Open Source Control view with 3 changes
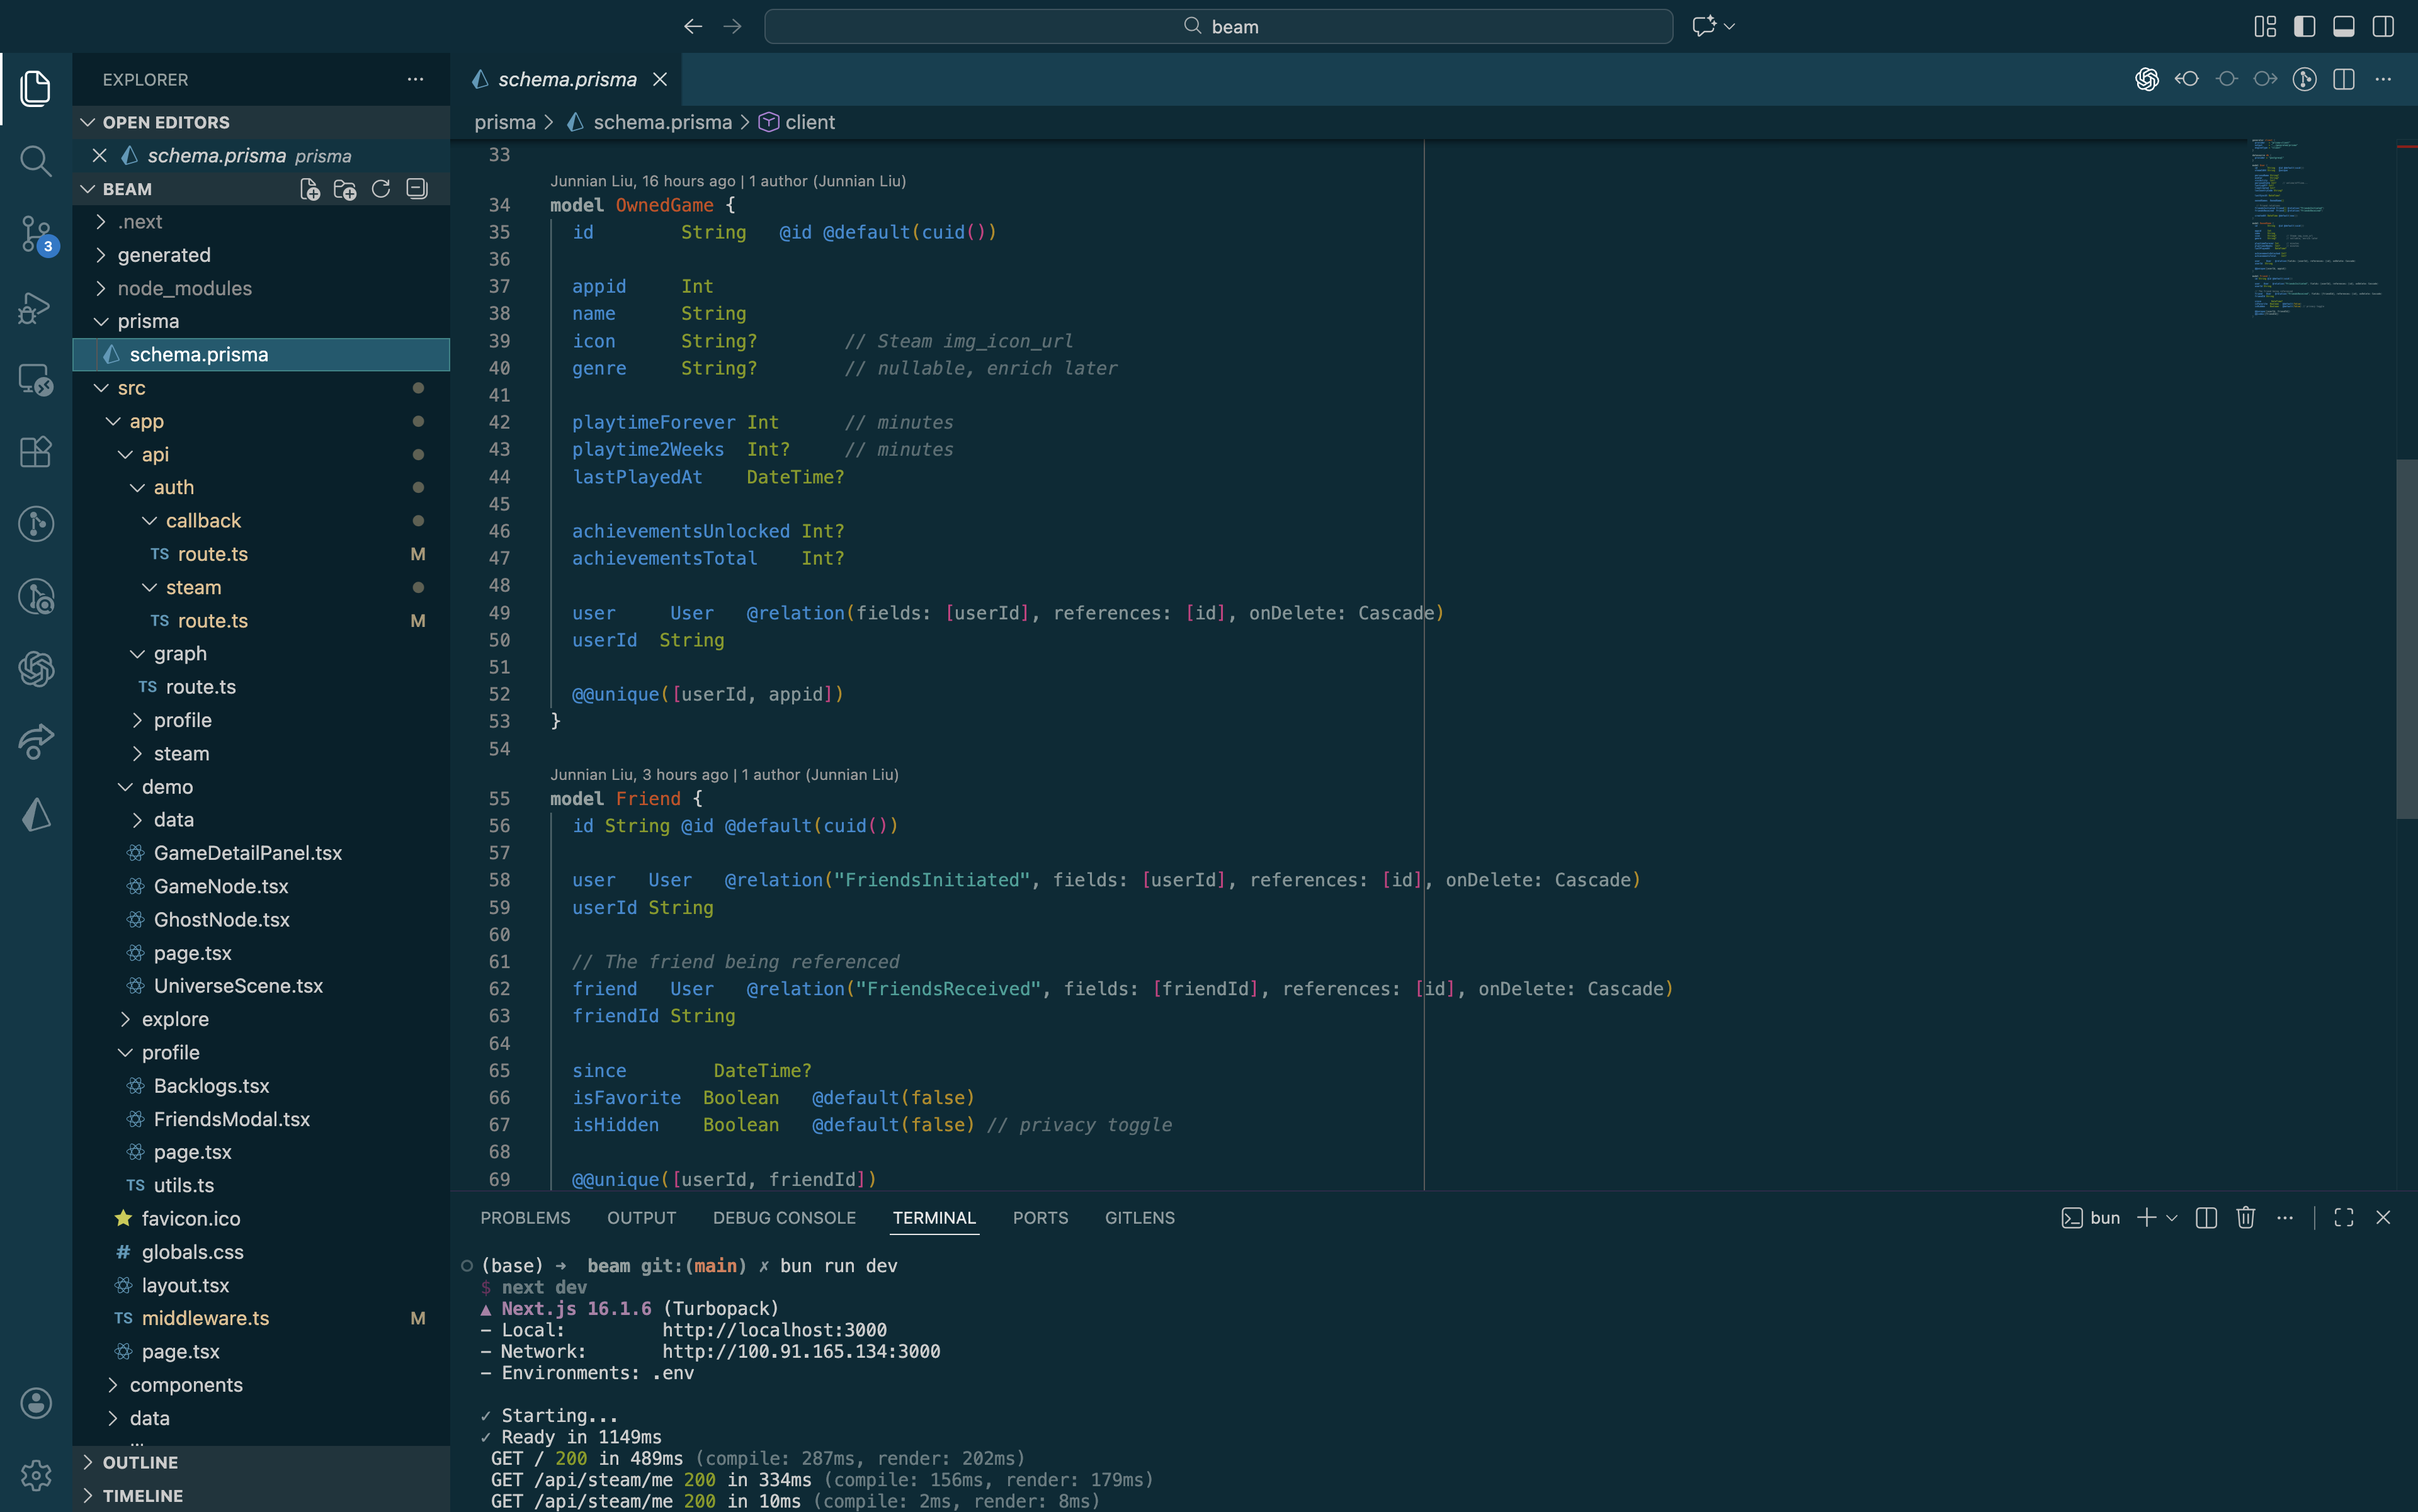Screen dimensions: 2418x1512 pyautogui.click(x=35, y=234)
